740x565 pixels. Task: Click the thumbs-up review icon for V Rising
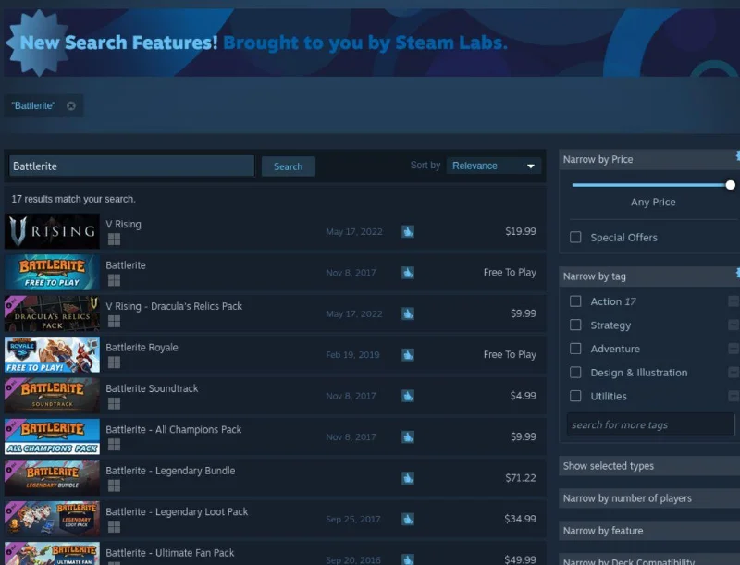(408, 231)
